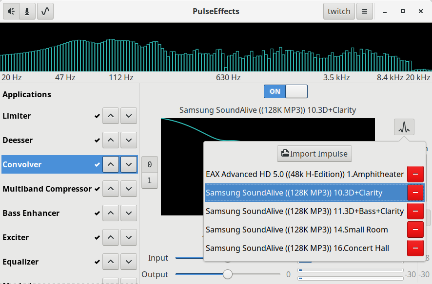This screenshot has height=284, width=432.
Task: Move Limiter up in effects order
Action: click(x=111, y=116)
